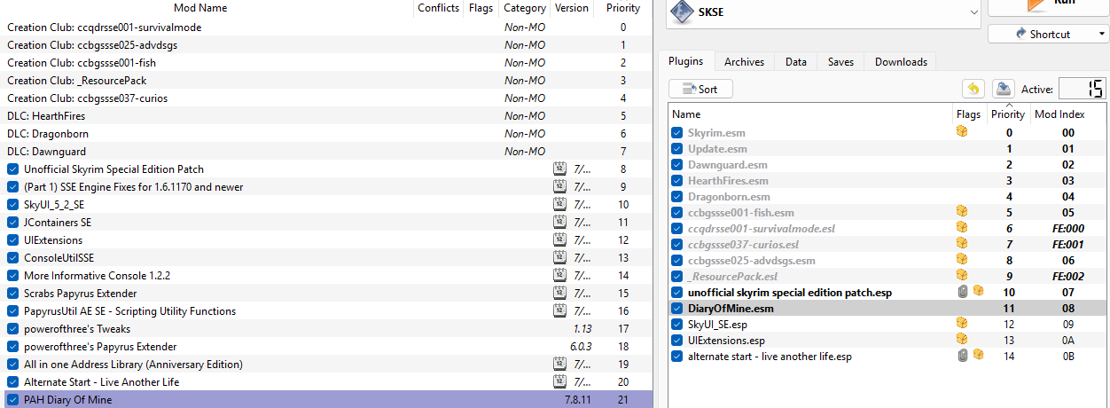Click the archive flag icon for SkyUI_SE.esp
The width and height of the screenshot is (1110, 408).
pos(962,324)
